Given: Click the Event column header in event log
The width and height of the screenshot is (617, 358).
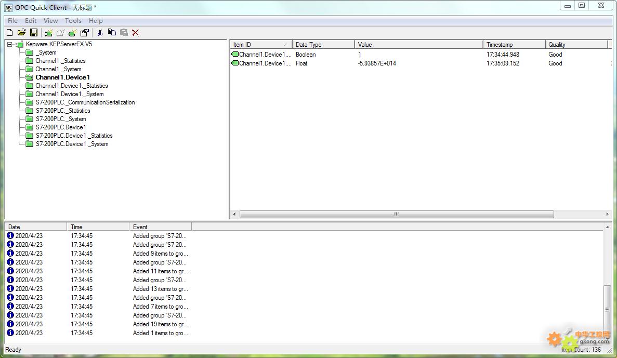Looking at the screenshot, I should point(161,227).
